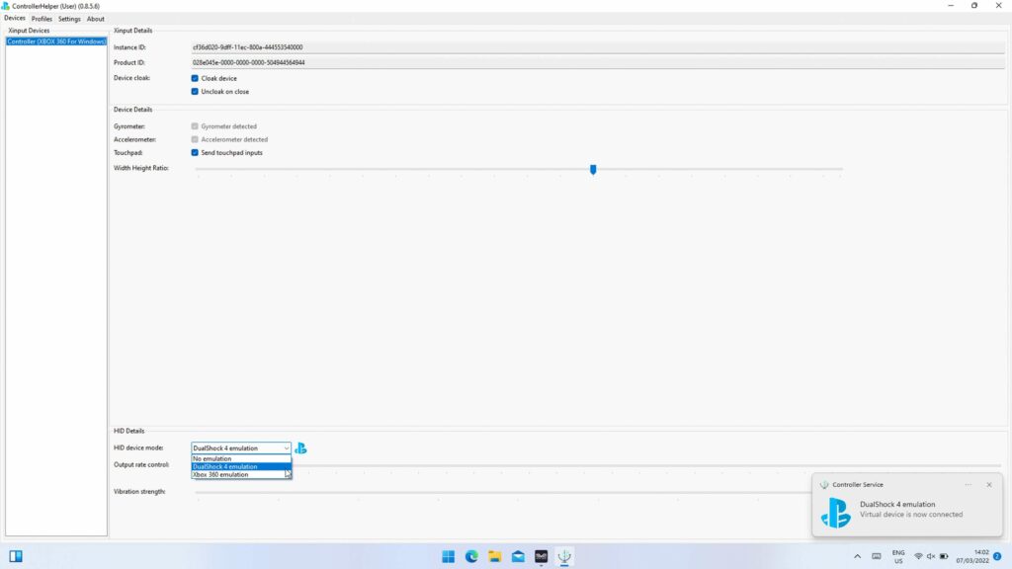Click the DualShock 4 emulation notification text
The image size is (1012, 569).
[x=897, y=505]
